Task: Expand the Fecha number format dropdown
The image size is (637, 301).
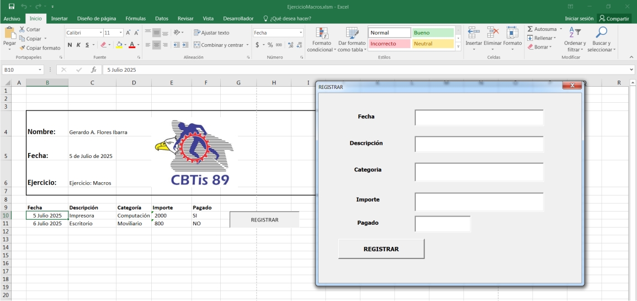Action: (x=300, y=33)
